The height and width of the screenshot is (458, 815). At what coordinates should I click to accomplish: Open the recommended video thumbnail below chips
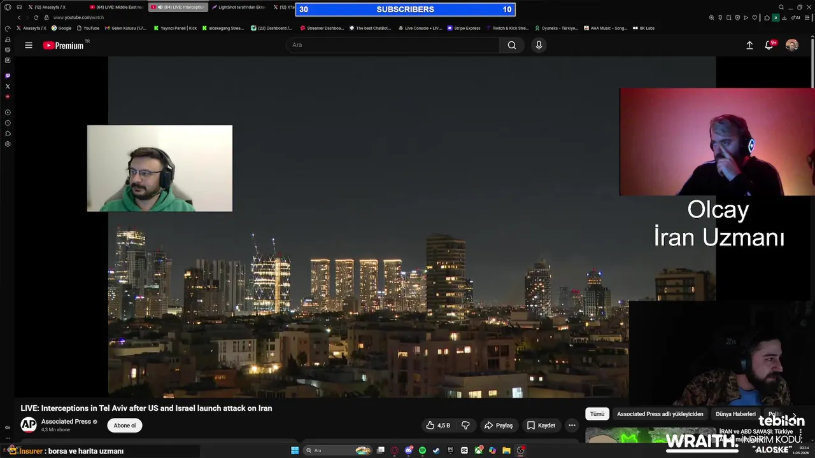(651, 435)
